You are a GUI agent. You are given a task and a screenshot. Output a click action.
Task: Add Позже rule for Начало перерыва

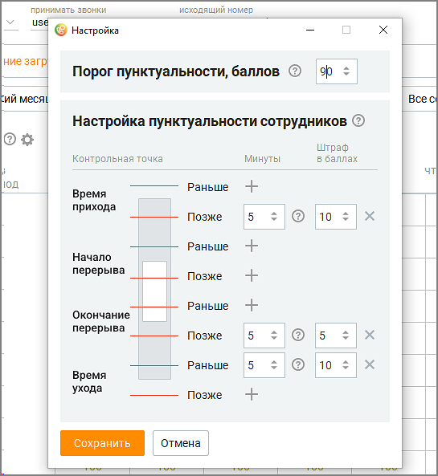(x=252, y=275)
